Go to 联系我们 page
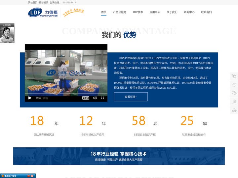This screenshot has width=238, height=178. click(x=206, y=12)
